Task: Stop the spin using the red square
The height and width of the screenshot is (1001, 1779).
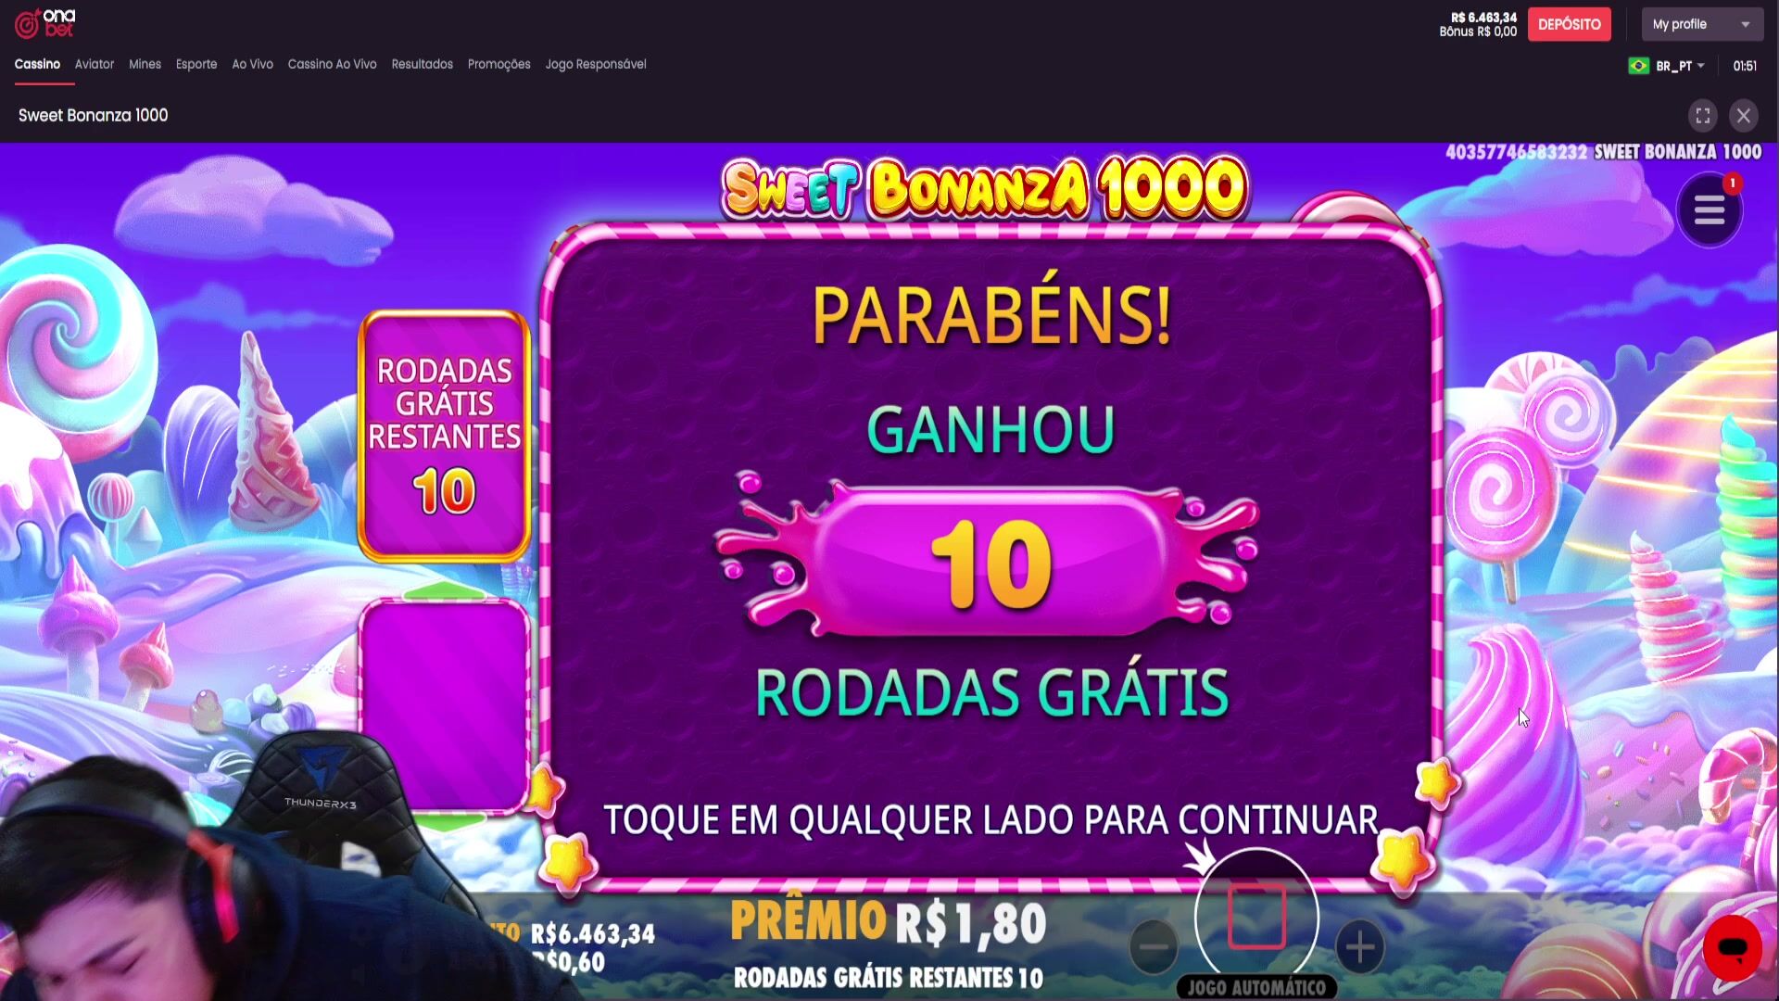Action: [x=1256, y=917]
